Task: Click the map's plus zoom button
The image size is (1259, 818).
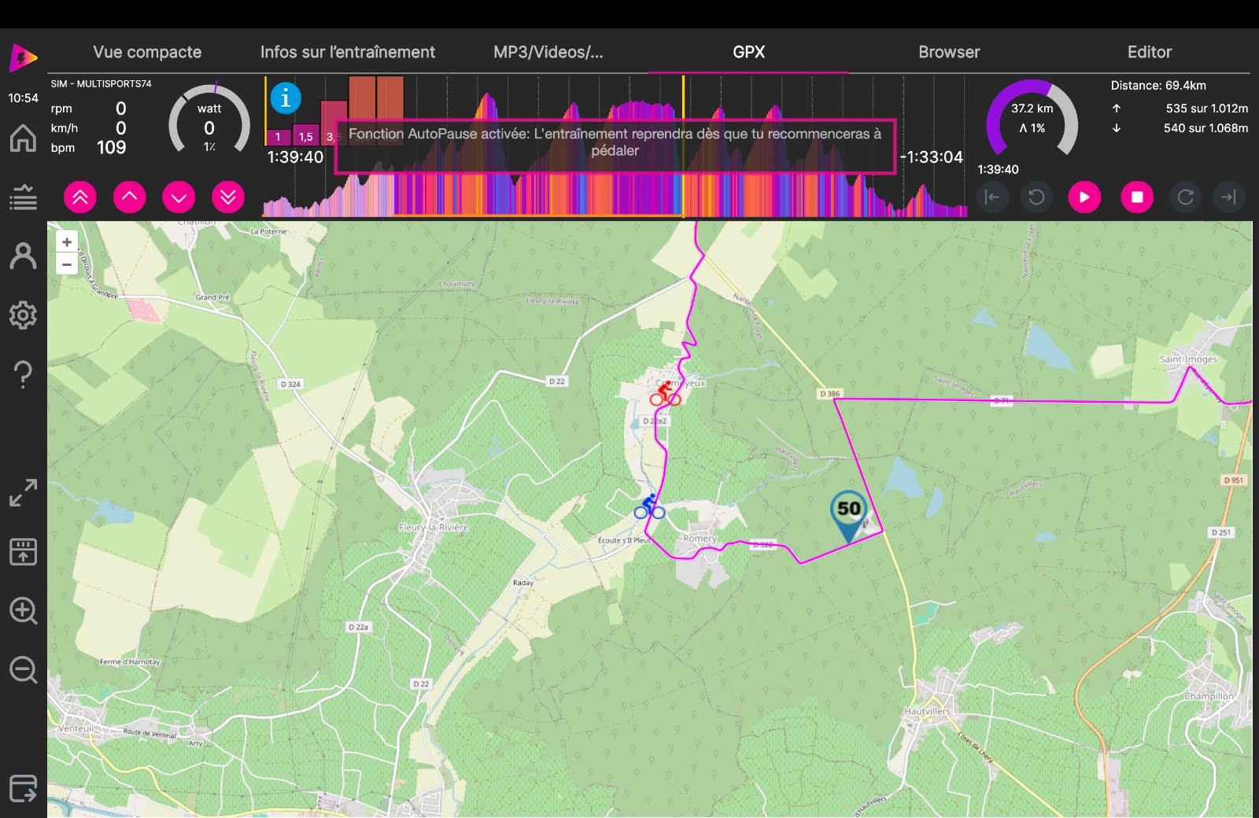Action: tap(67, 242)
